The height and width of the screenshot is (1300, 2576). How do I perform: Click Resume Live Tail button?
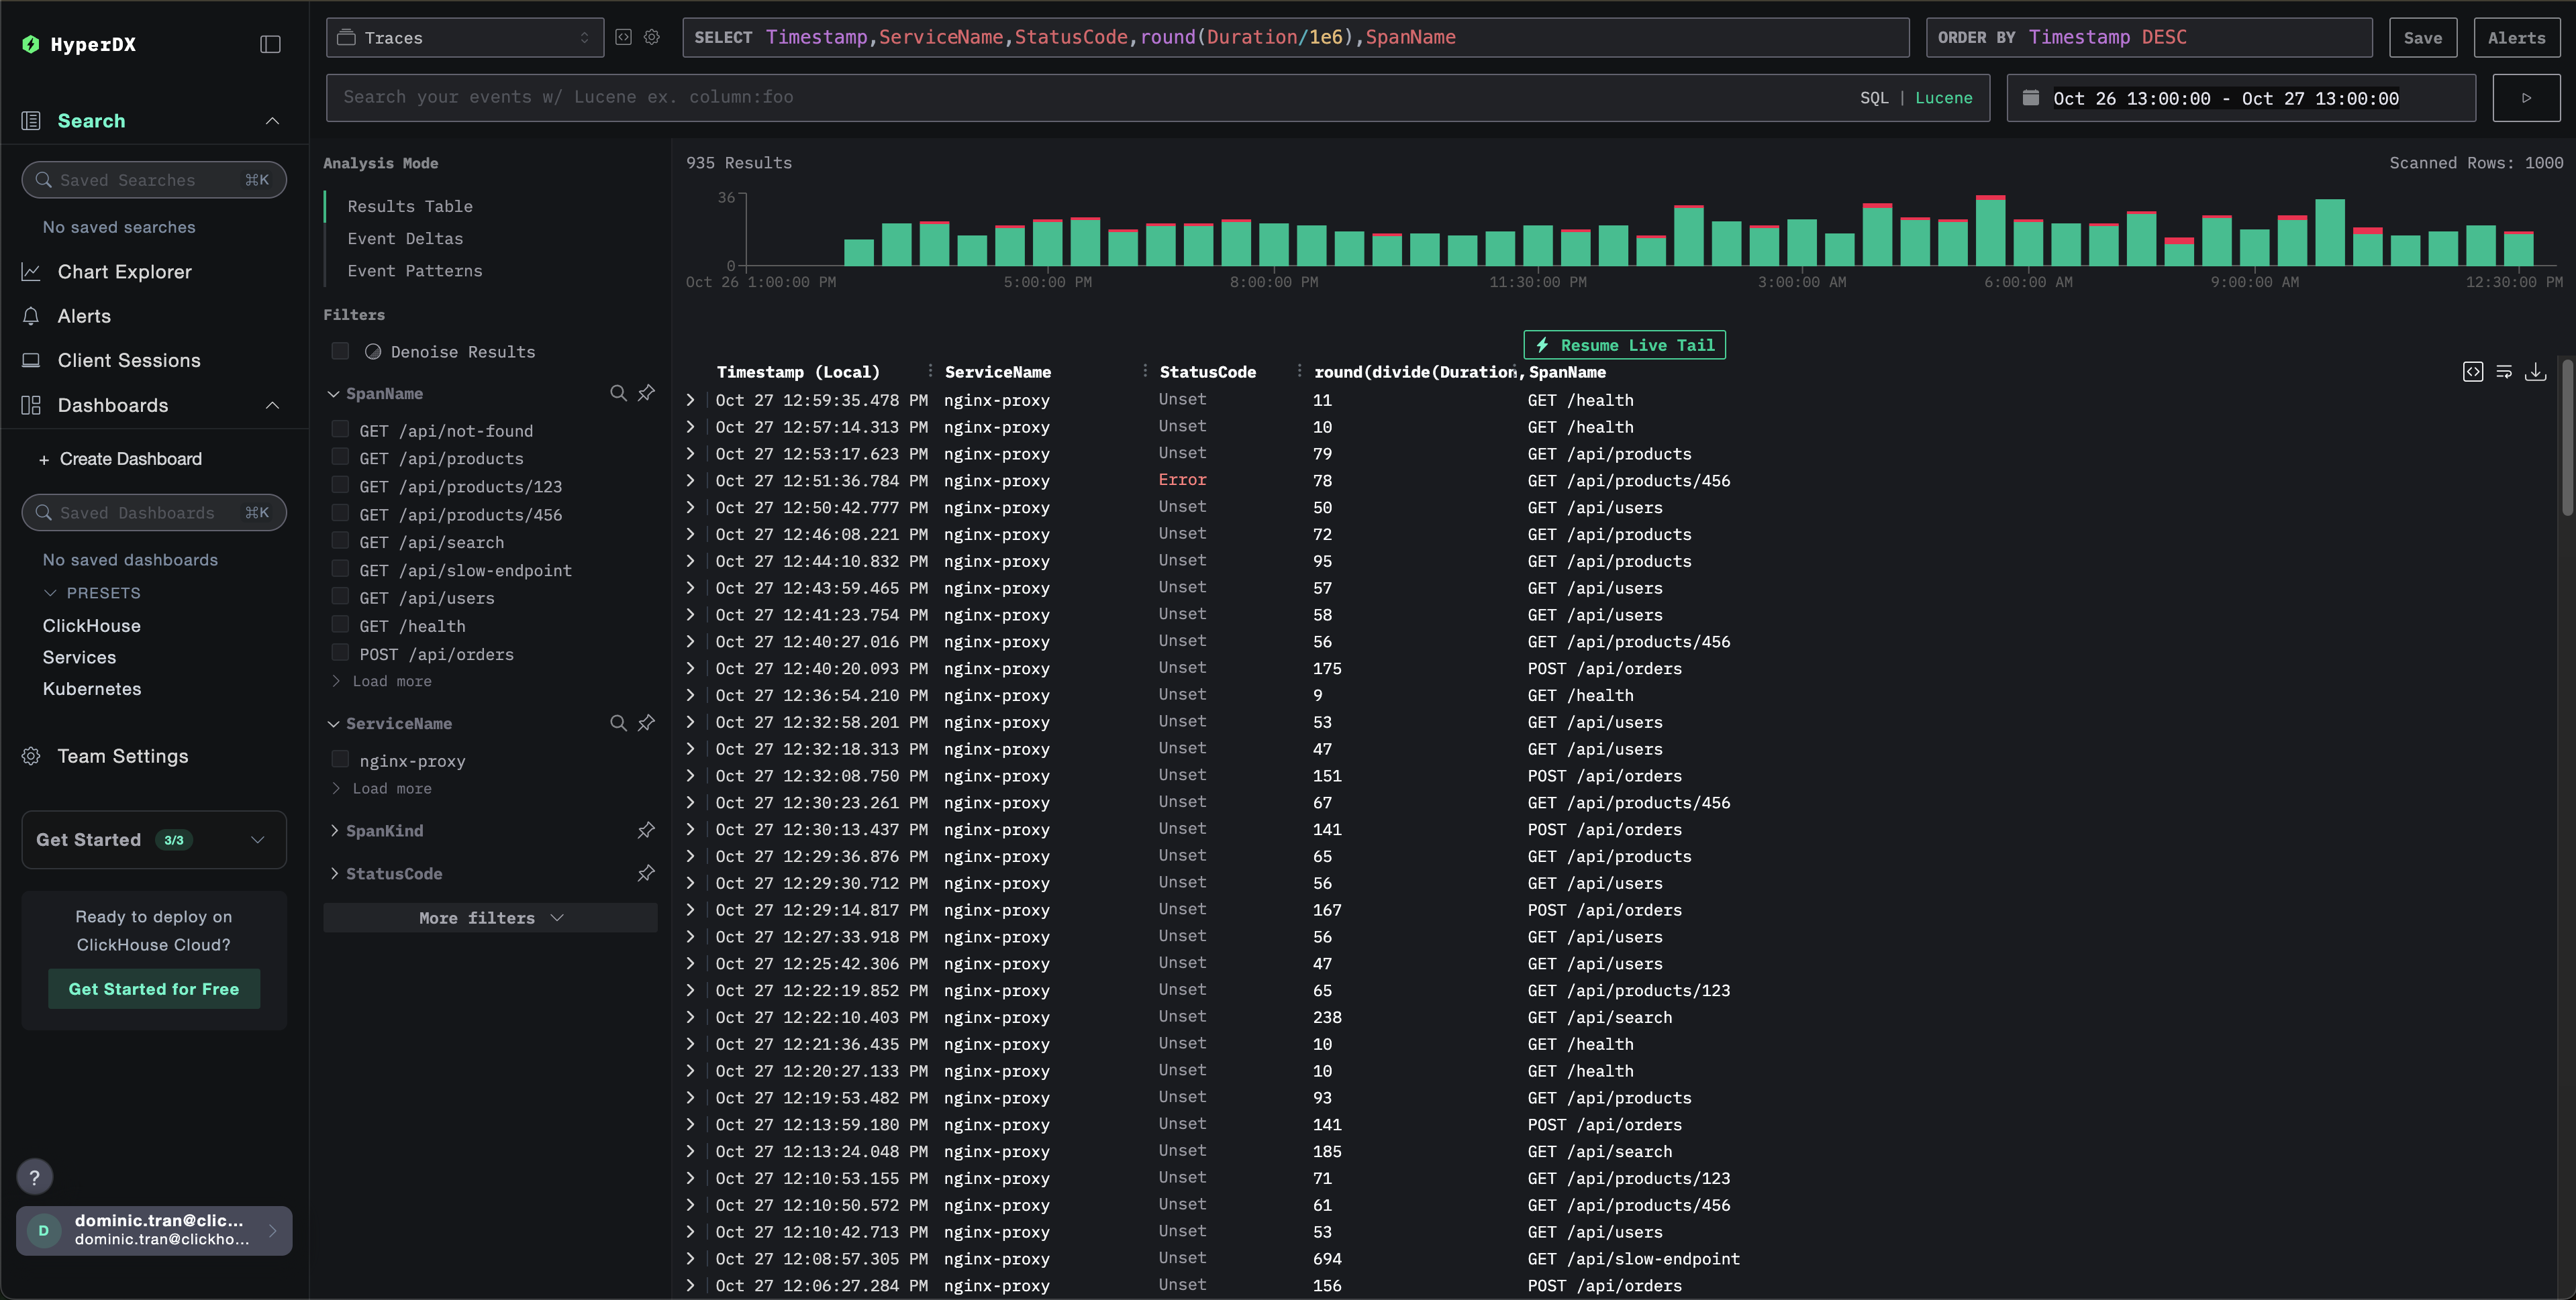pyautogui.click(x=1624, y=345)
